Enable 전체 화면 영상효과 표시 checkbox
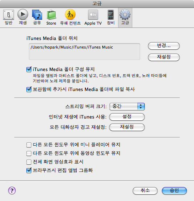The width and height of the screenshot is (194, 201). pos(29,162)
